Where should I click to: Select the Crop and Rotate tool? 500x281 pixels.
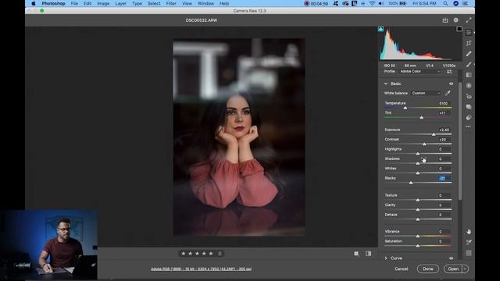click(x=469, y=43)
